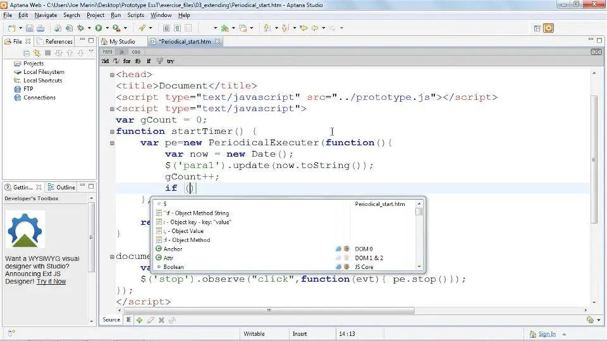Click the New file icon in the toolbar

11,28
